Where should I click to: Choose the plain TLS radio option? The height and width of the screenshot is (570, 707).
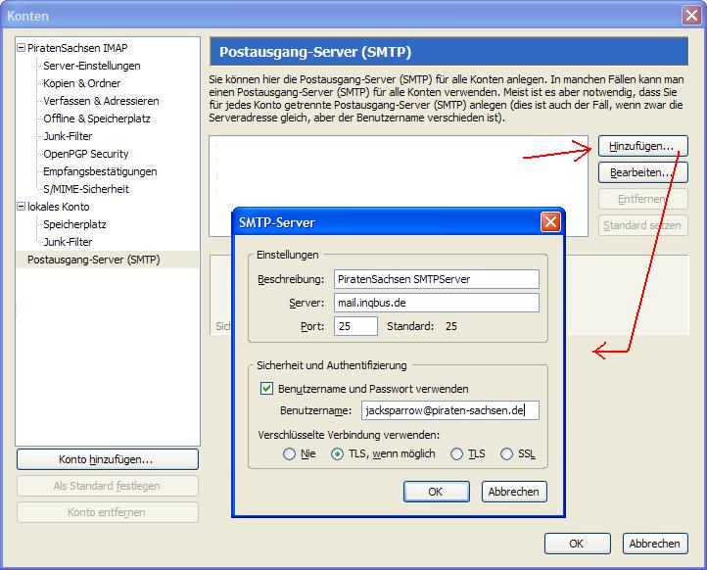pos(456,454)
